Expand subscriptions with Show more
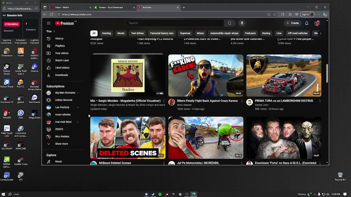 [x=61, y=144]
